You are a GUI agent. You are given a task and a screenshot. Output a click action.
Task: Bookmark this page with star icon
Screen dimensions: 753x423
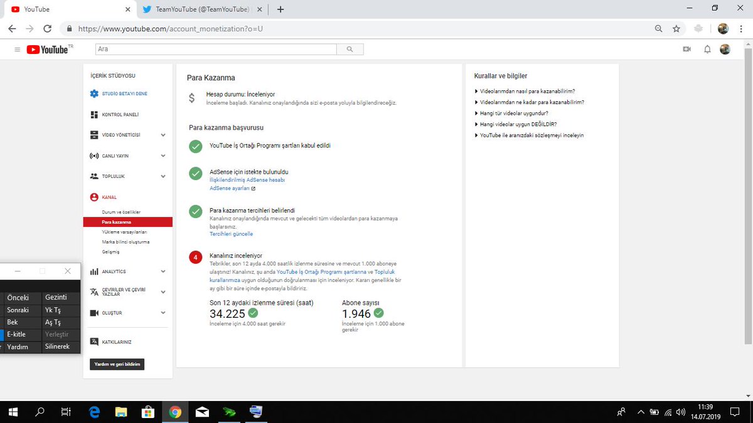coord(676,29)
